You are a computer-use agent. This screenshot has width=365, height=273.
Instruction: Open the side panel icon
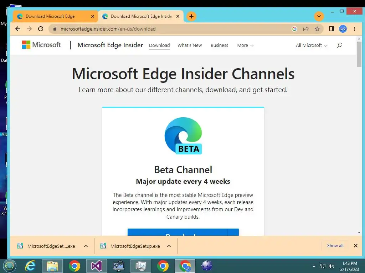tap(331, 29)
